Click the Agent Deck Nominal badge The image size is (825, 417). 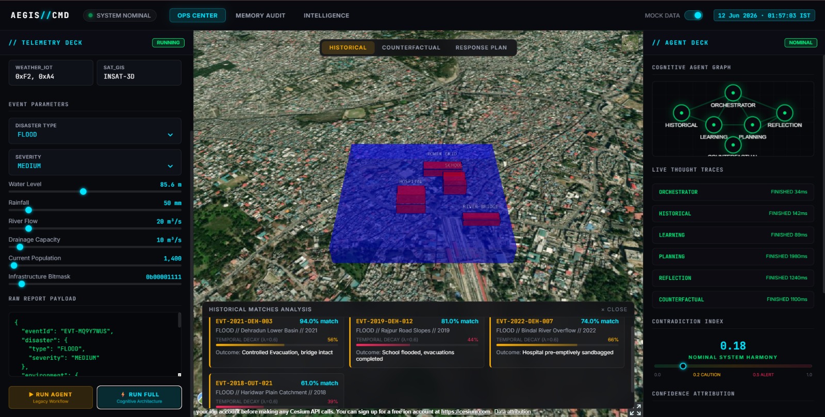click(800, 43)
